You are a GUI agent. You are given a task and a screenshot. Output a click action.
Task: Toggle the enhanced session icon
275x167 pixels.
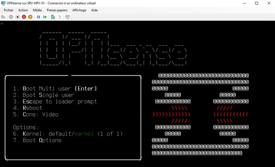pyautogui.click(x=67, y=17)
